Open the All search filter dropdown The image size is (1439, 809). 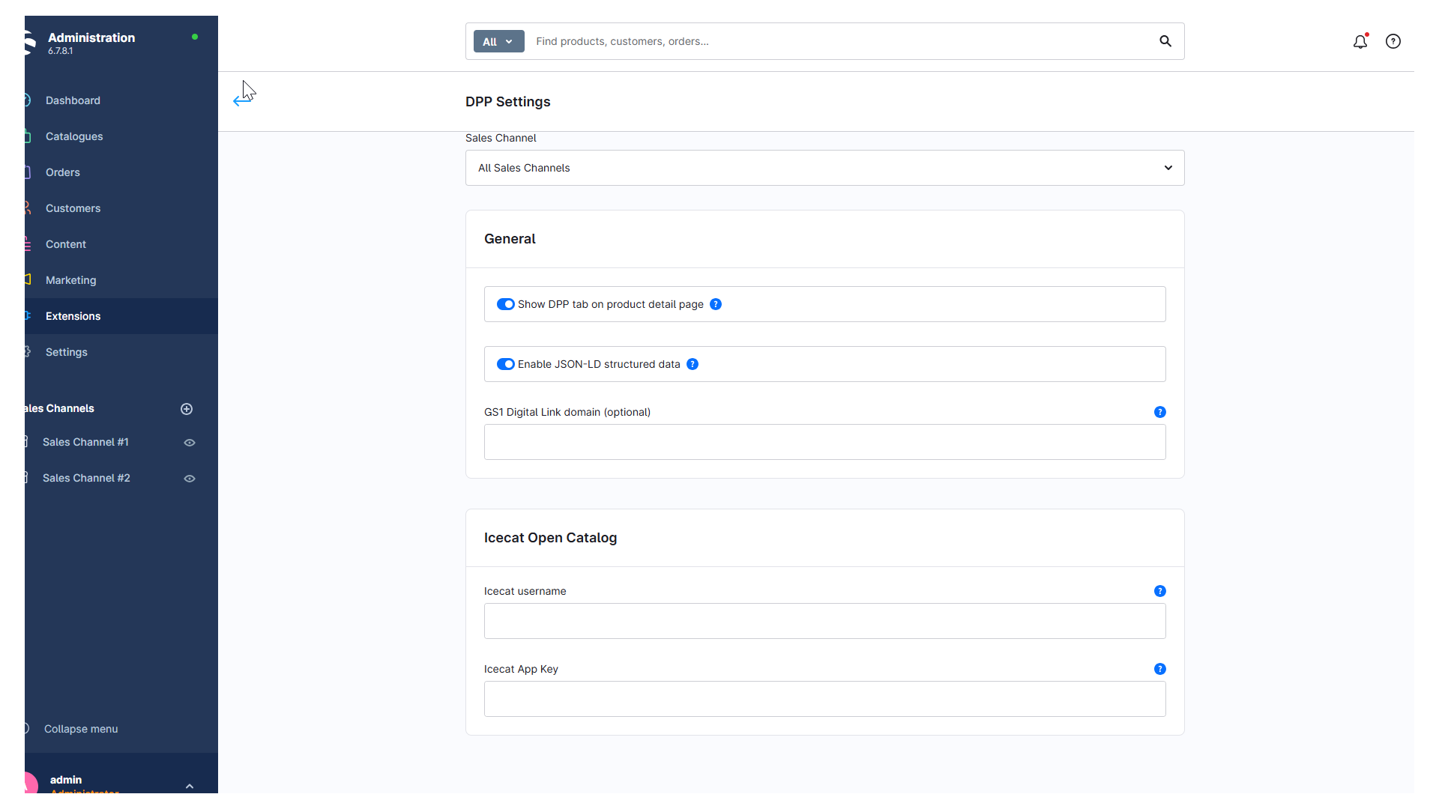tap(498, 41)
